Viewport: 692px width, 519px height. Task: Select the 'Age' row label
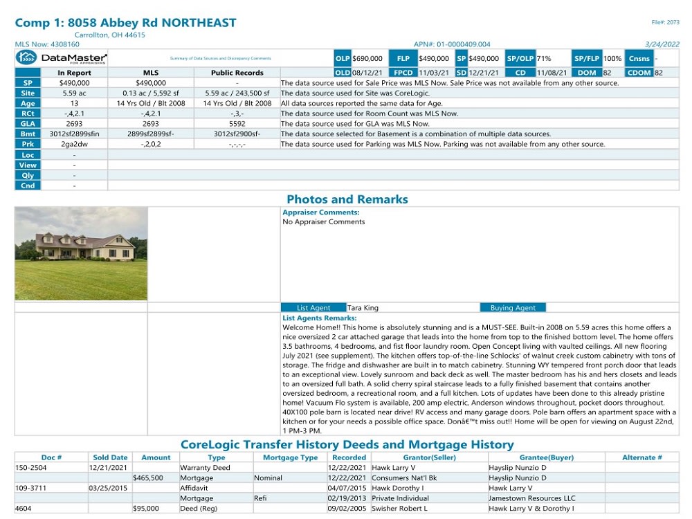(28, 103)
